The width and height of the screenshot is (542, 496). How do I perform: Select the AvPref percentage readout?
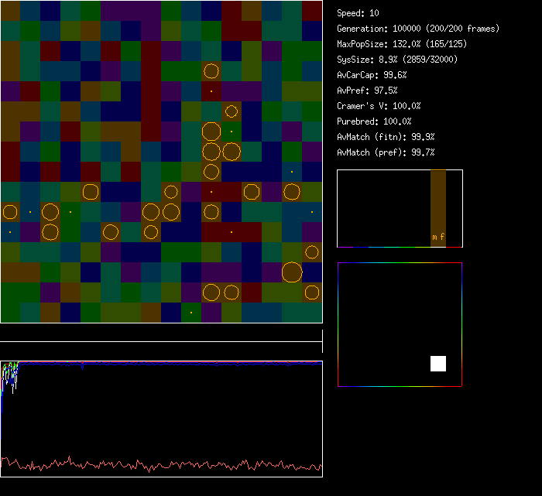367,91
